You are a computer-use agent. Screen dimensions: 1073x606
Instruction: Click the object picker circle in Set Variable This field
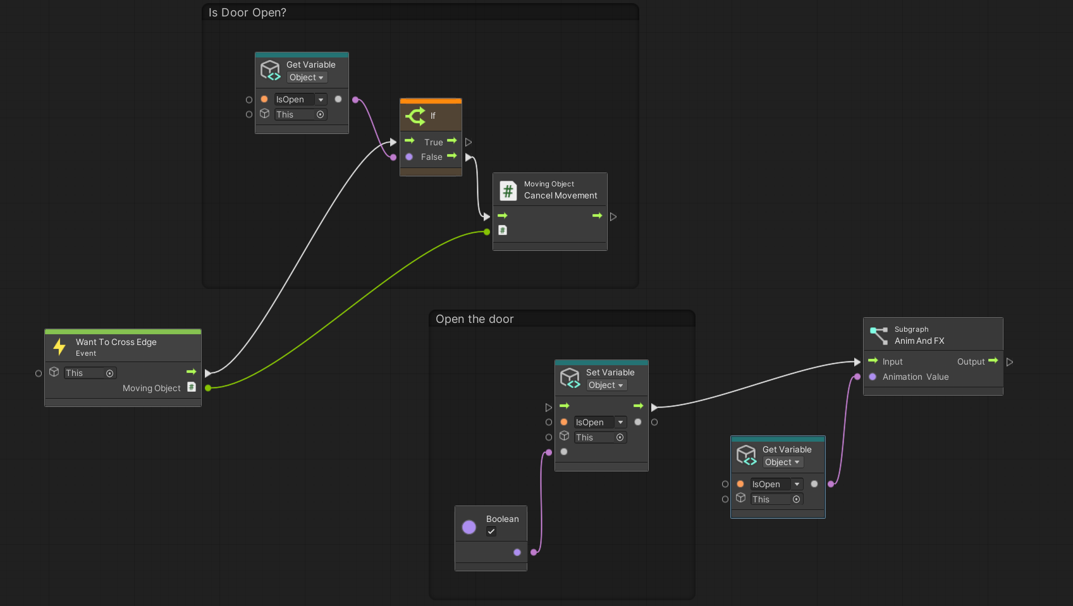[x=620, y=437]
